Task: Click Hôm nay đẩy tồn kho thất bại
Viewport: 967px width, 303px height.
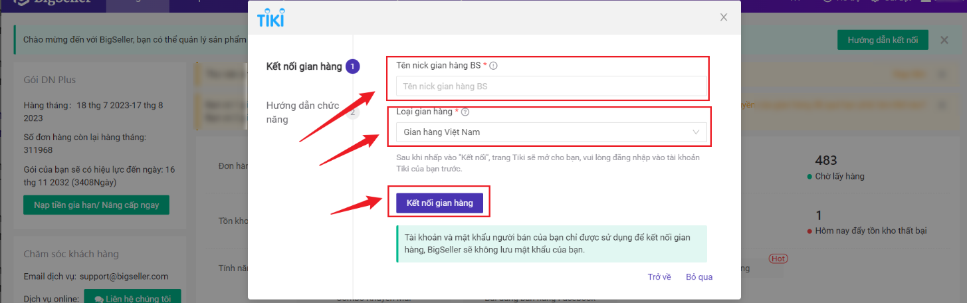Action: click(871, 231)
